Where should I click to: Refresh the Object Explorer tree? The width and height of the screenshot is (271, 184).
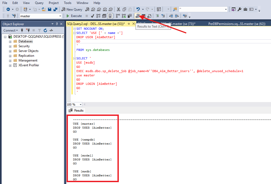tap(45, 30)
